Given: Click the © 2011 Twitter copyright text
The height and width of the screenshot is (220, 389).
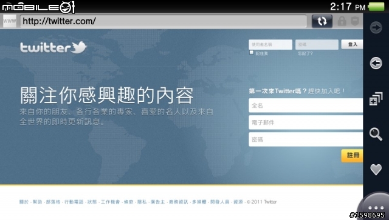Looking at the screenshot, I should [x=262, y=202].
